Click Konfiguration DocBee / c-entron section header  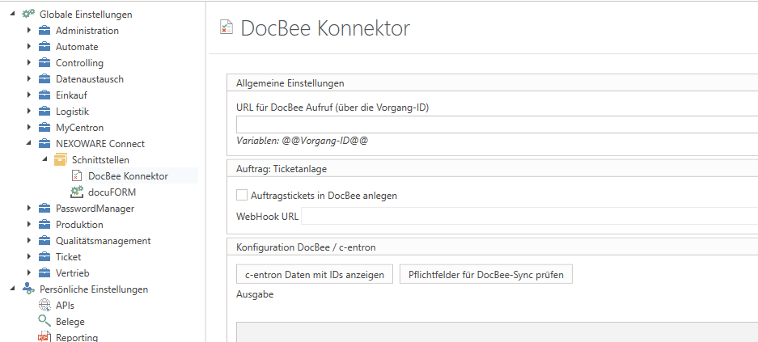(x=306, y=247)
